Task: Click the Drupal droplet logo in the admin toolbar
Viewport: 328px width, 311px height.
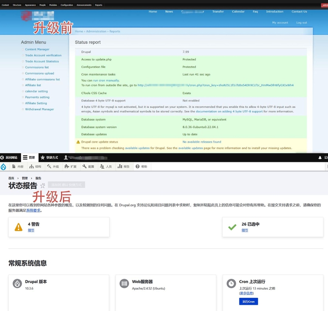Action: [x=3, y=167]
